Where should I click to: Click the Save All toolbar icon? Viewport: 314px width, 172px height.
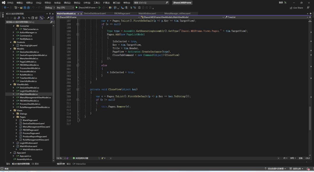pyautogui.click(x=28, y=8)
